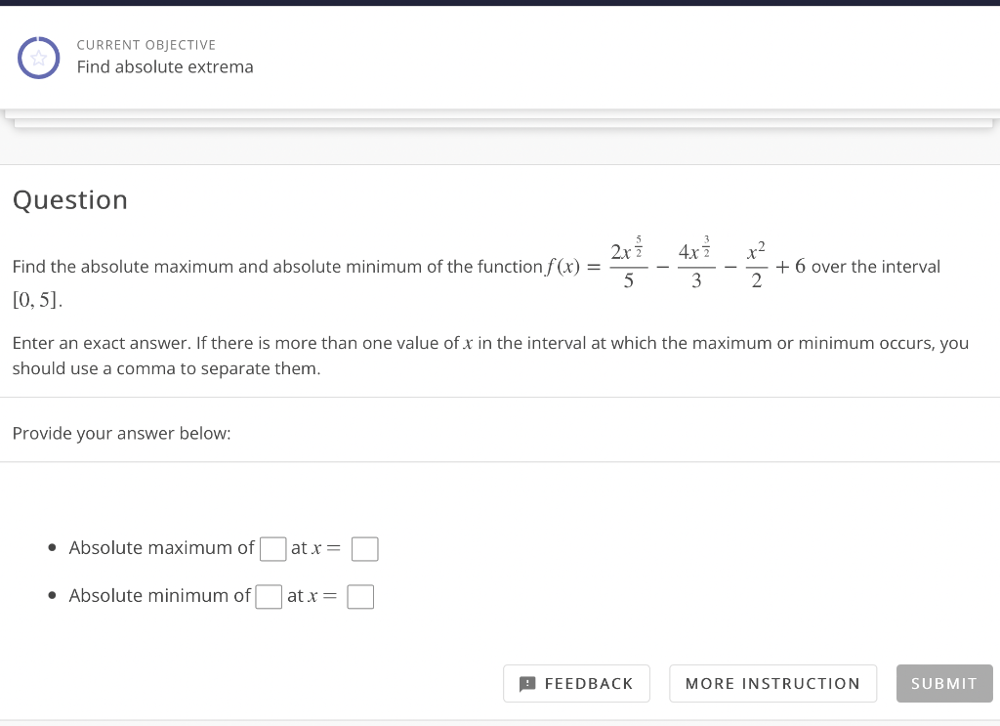Click the absolute minimum bullet marker
Viewport: 1000px width, 726px height.
52,595
